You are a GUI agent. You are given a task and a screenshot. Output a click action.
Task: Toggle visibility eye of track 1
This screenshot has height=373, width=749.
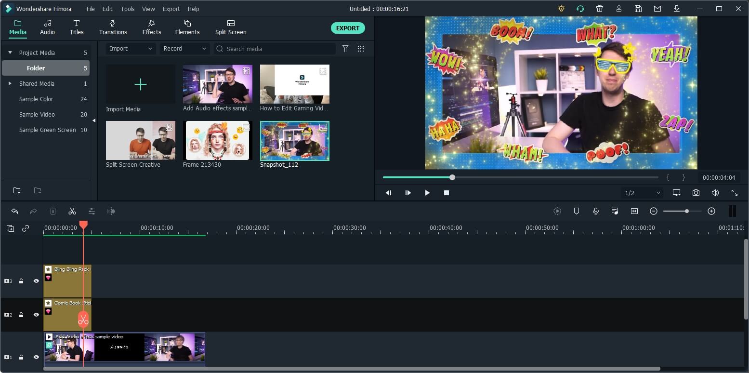coord(36,357)
